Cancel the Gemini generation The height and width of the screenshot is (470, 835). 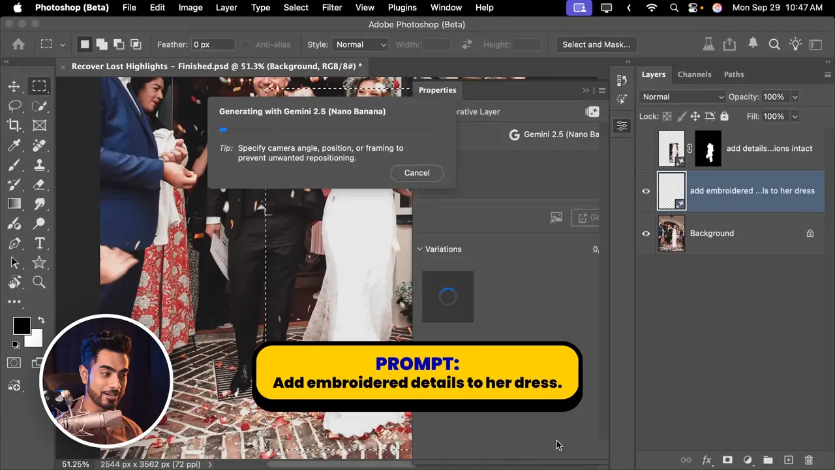pyautogui.click(x=417, y=173)
